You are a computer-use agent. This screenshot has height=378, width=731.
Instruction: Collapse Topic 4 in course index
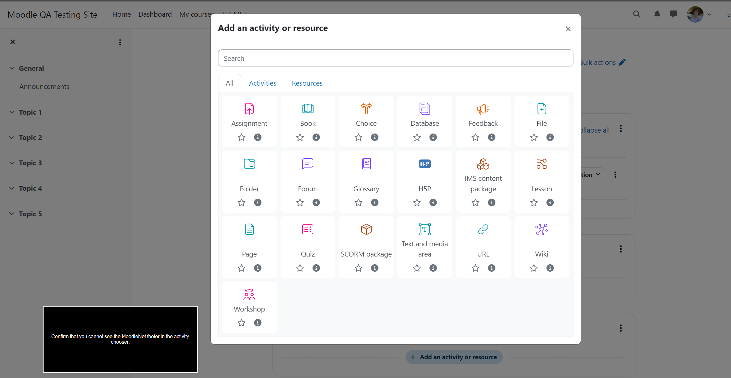12,188
